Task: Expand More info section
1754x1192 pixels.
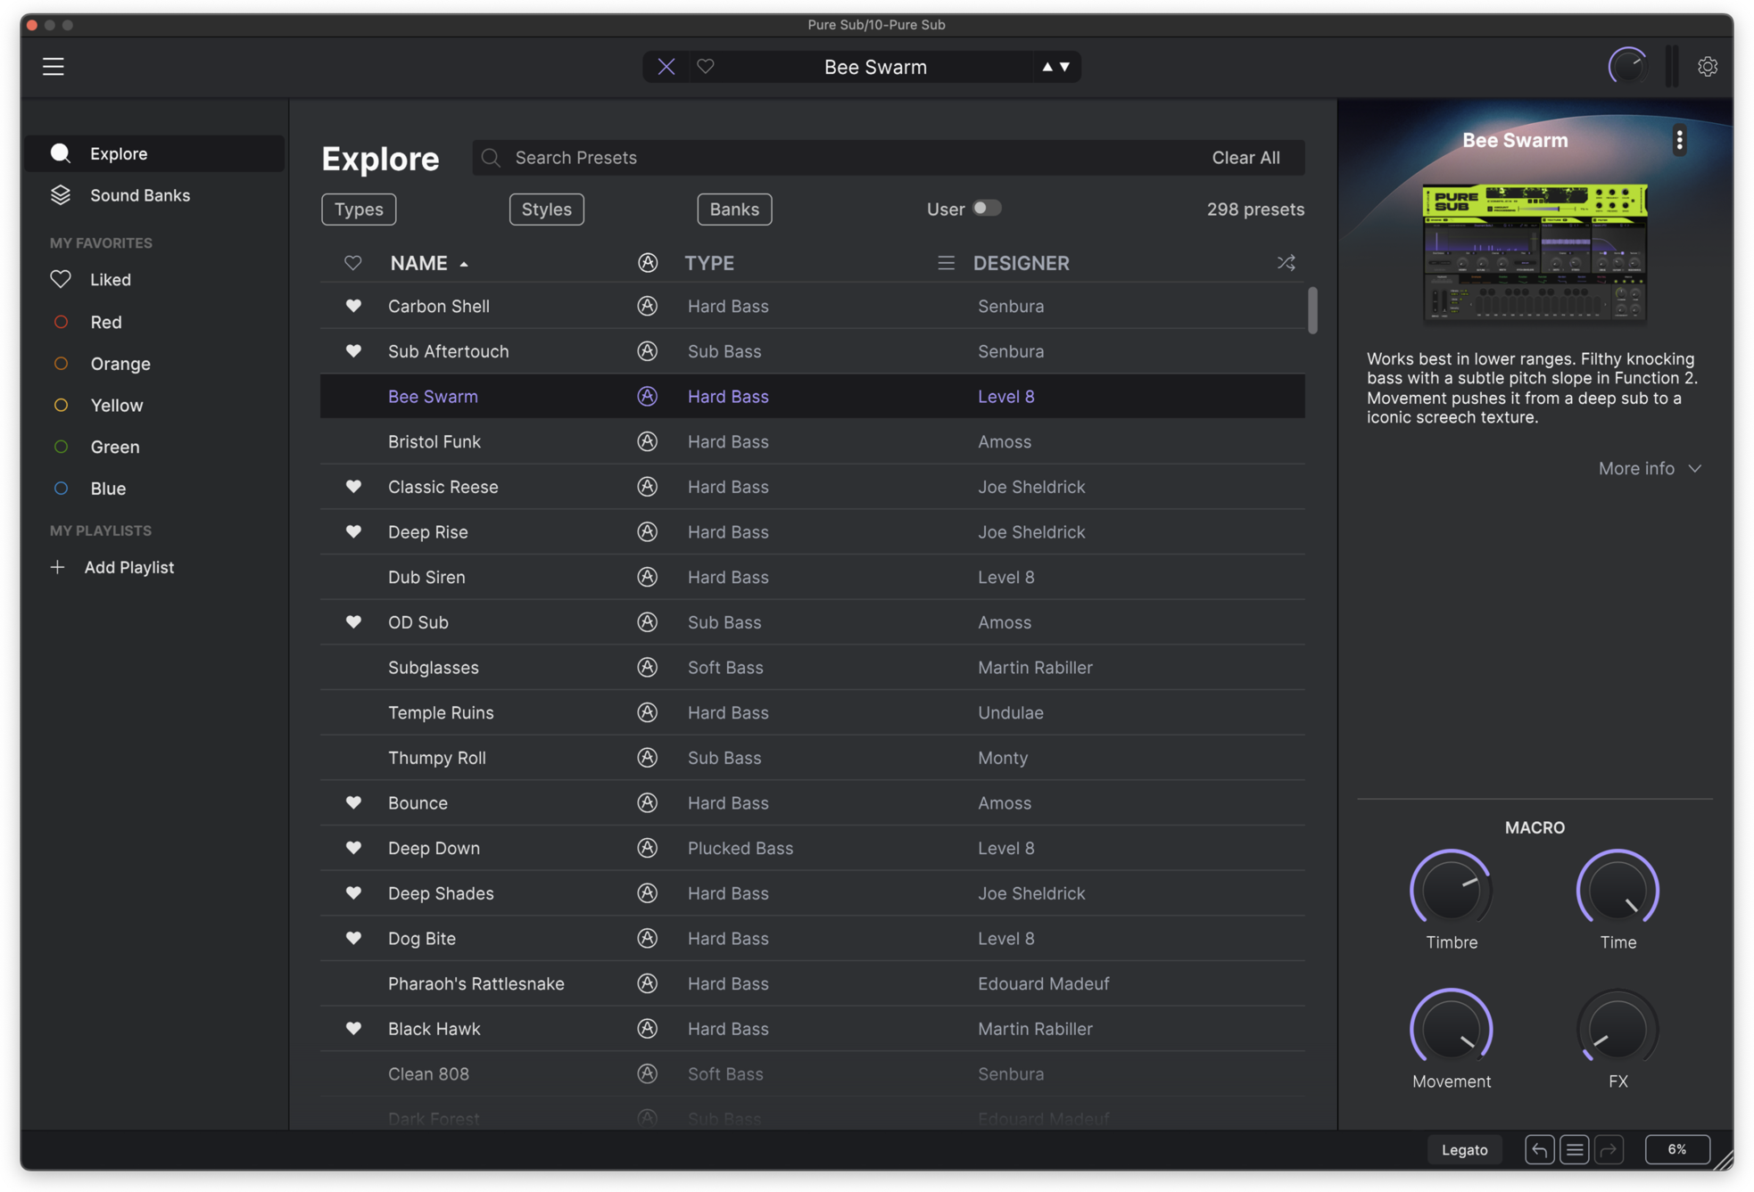Action: click(1650, 468)
